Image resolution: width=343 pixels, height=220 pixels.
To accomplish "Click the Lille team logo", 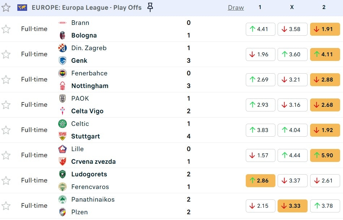I will tap(63, 149).
